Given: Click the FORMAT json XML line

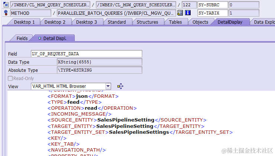Looking at the screenshot, I should [83, 96].
